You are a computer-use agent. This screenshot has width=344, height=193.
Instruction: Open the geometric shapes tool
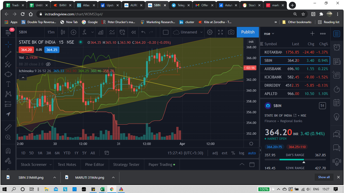pyautogui.click(x=8, y=74)
